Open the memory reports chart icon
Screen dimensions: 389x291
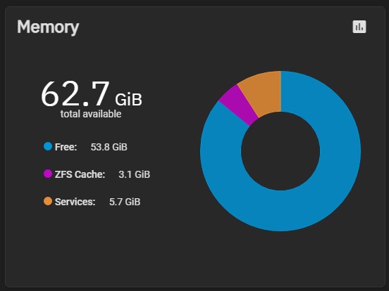359,27
